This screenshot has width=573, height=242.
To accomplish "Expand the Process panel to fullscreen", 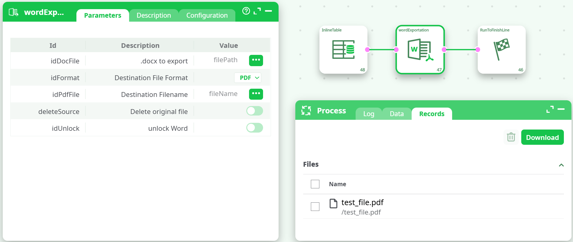I will (x=550, y=109).
